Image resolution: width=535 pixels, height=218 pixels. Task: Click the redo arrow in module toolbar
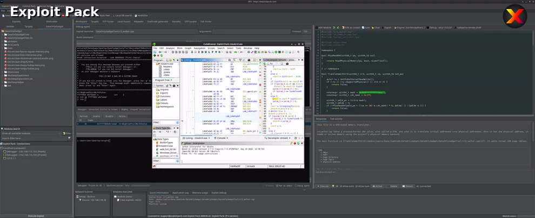coord(338,27)
